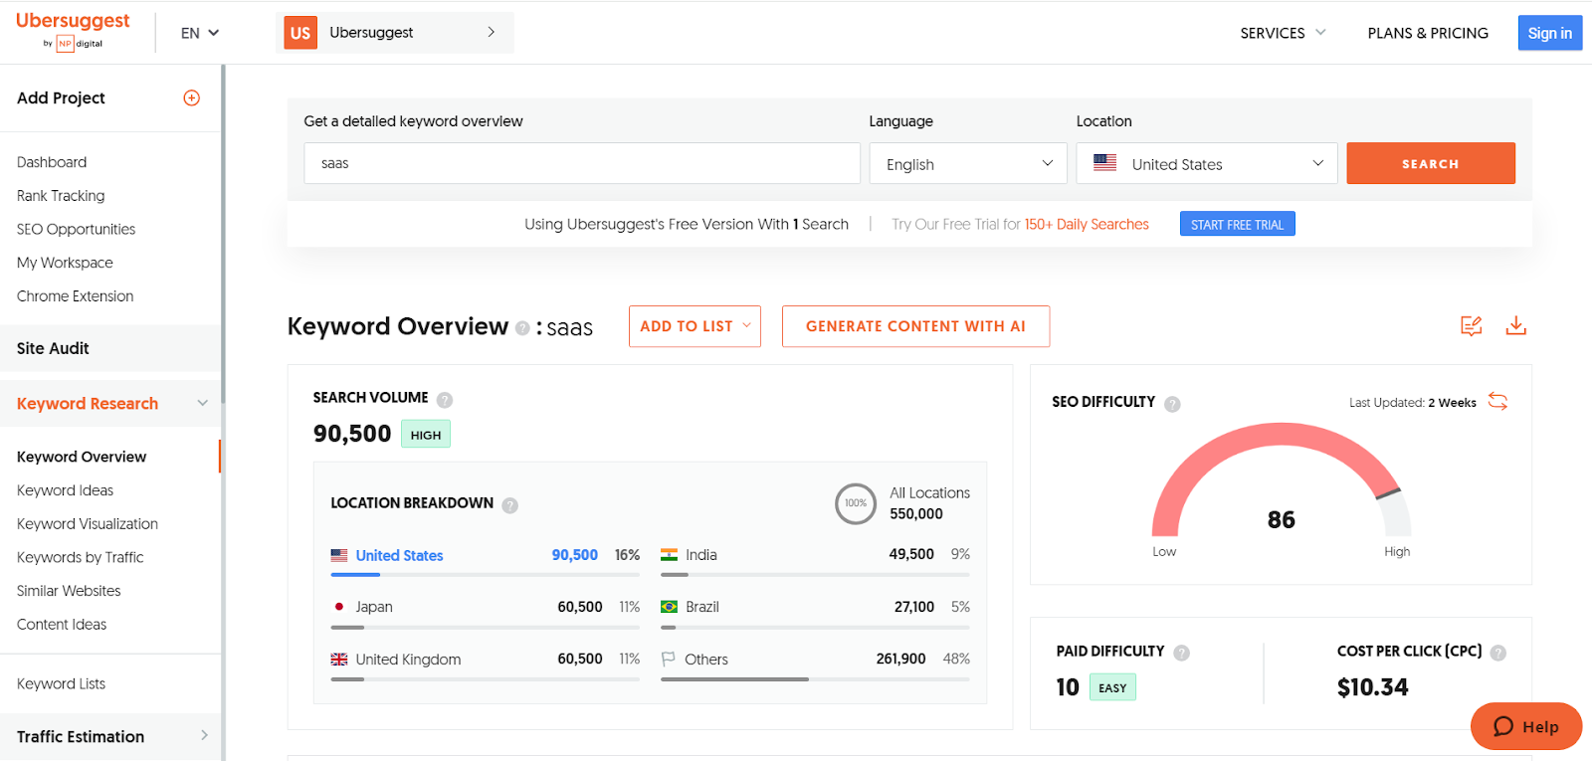
Task: Click the 150+ Daily Searches link
Action: coord(1087,224)
